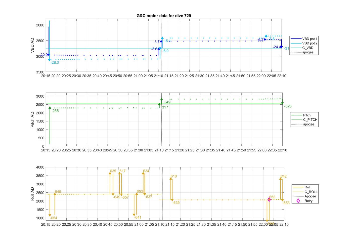The height and width of the screenshot is (248, 352).
Task: Select the C_ROLL legend entry
Action: click(305, 192)
